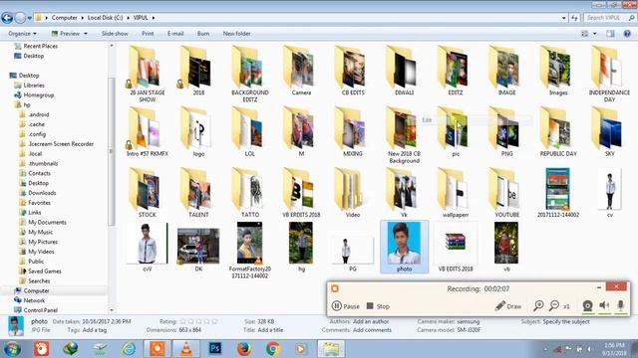Click the back navigation arrow
The height and width of the screenshot is (358, 638).
(x=7, y=18)
